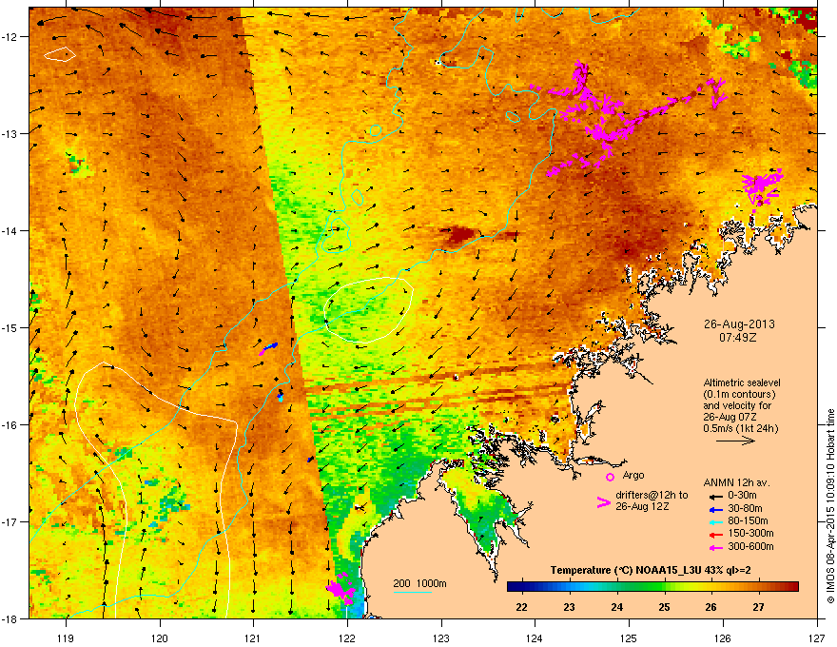Screen dimensions: 837x647
Task: Click the latitude axis label '-18'
Action: coord(10,618)
